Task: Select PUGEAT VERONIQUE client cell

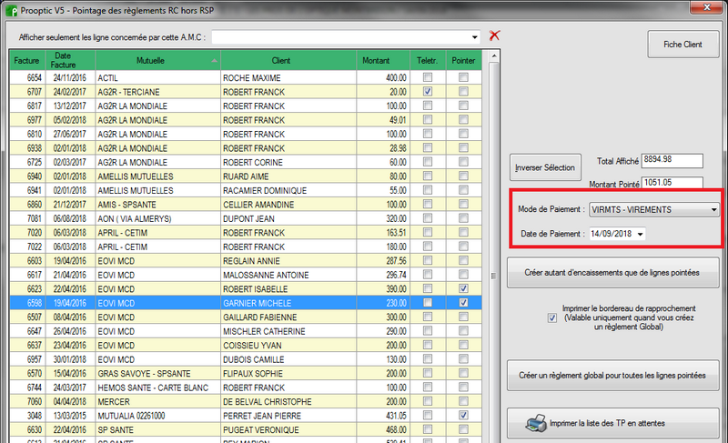Action: [288, 429]
